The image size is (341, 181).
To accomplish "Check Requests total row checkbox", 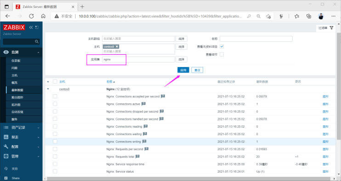I will [x=55, y=157].
